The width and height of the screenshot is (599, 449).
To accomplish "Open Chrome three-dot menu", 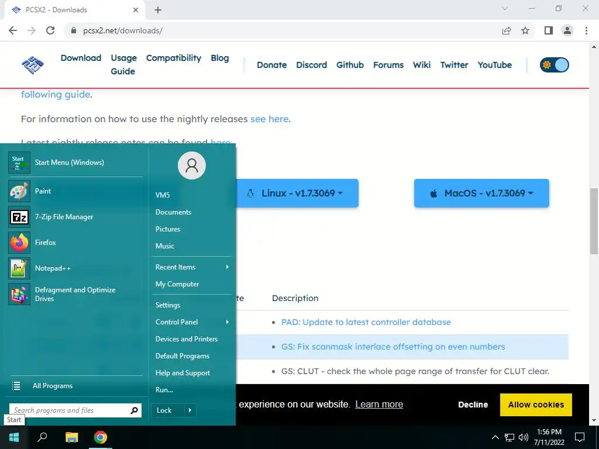I will [x=586, y=30].
